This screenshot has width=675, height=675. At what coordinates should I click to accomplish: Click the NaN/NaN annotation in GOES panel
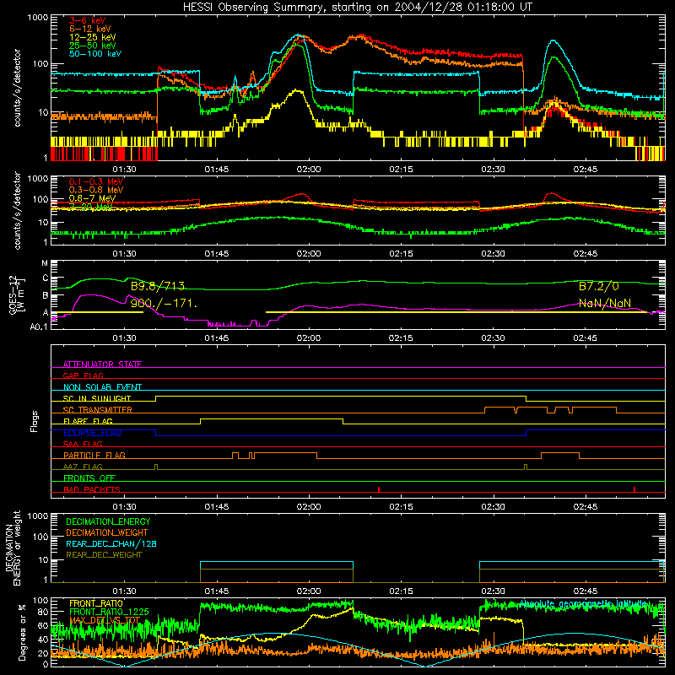(604, 303)
